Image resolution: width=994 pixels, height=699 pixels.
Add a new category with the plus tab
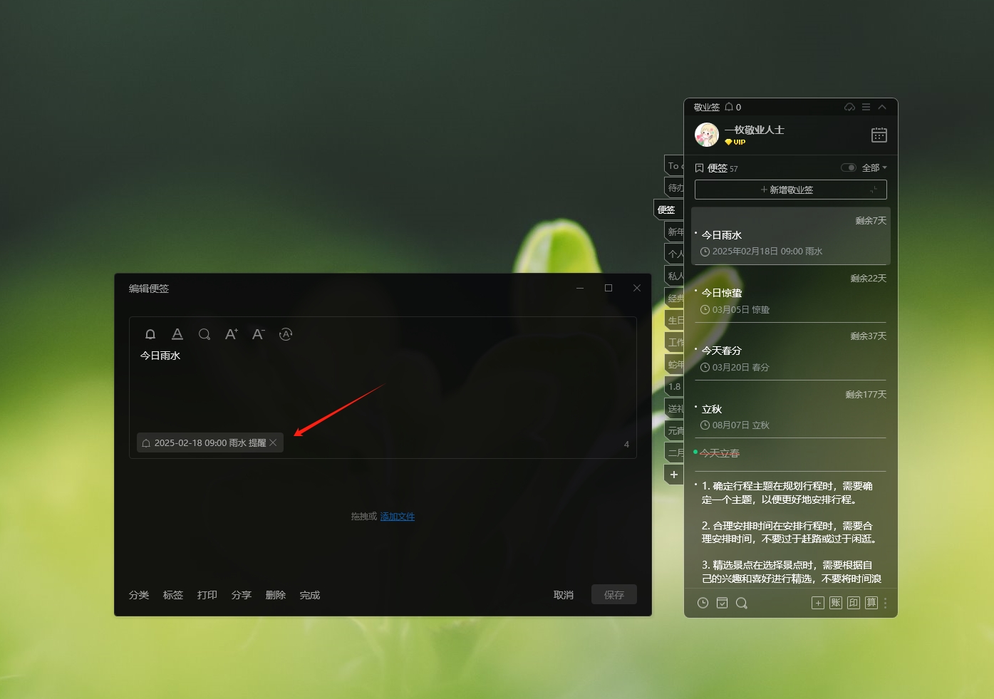tap(674, 475)
